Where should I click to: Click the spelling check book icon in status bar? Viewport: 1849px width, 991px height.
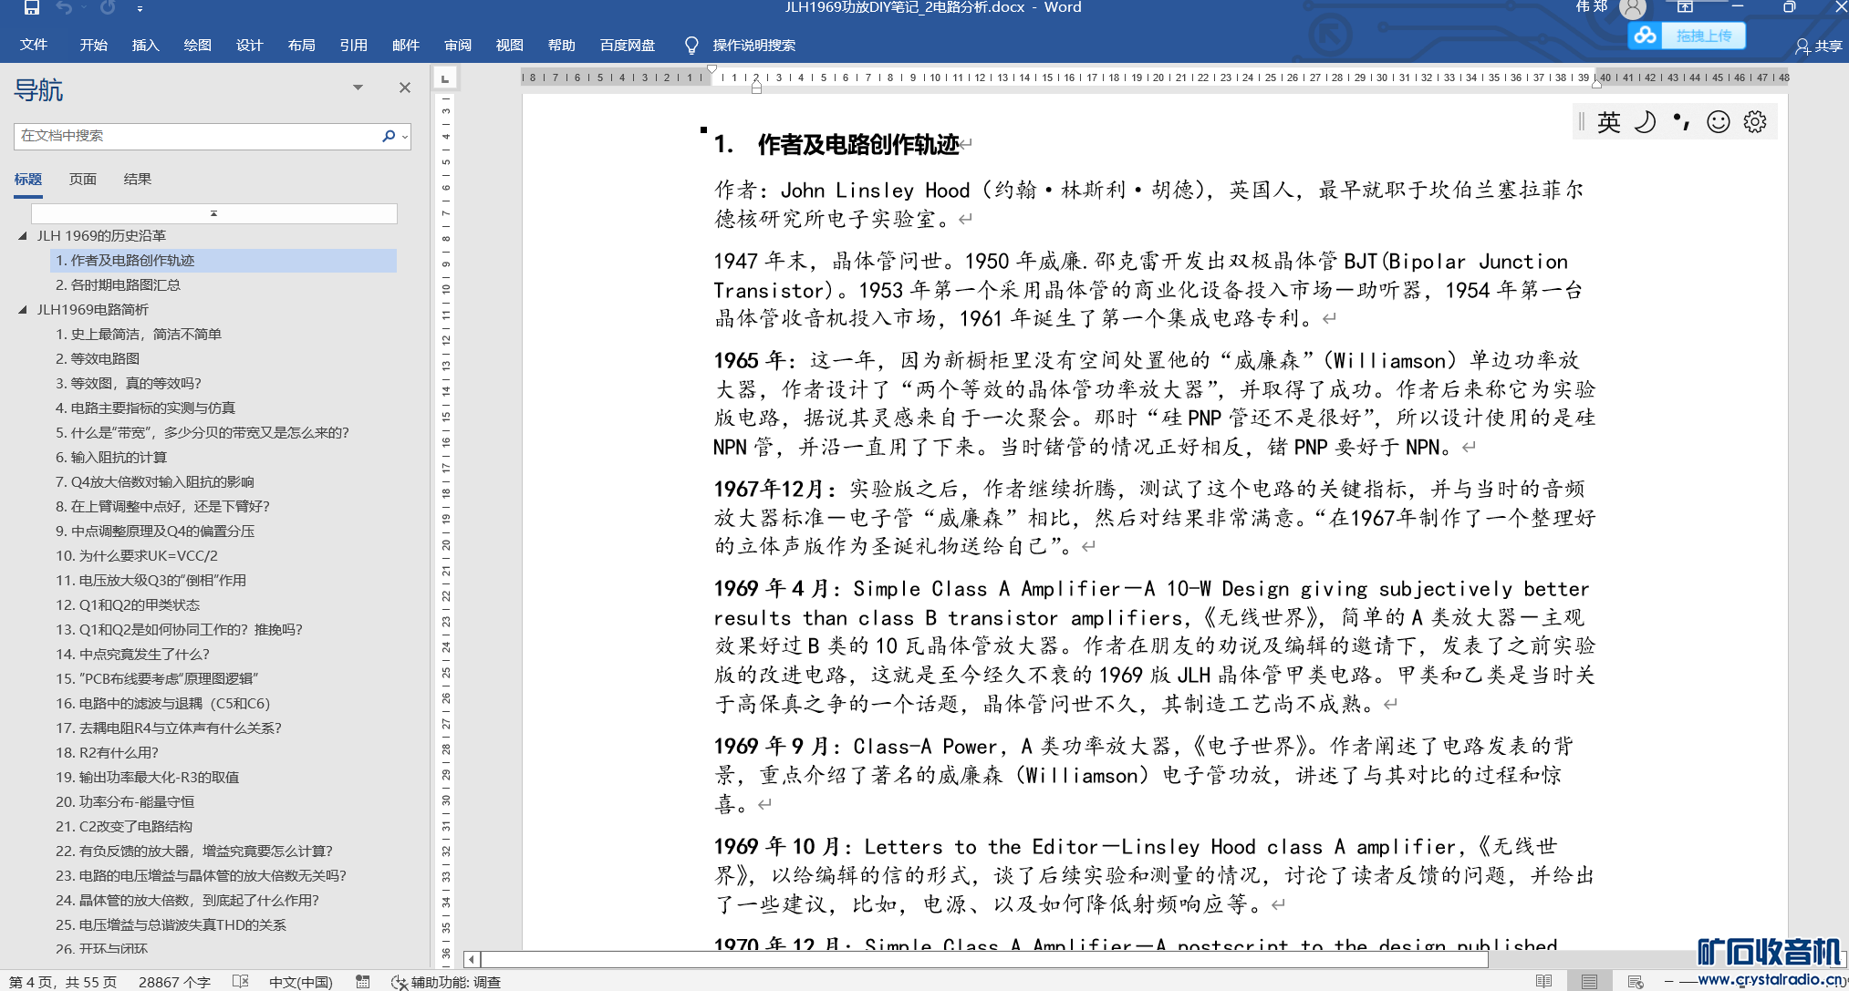pyautogui.click(x=241, y=981)
